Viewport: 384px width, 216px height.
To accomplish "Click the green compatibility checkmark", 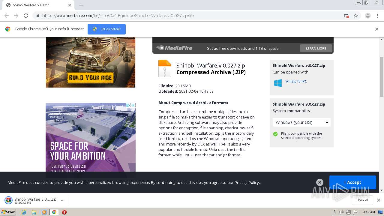I will pyautogui.click(x=275, y=134).
